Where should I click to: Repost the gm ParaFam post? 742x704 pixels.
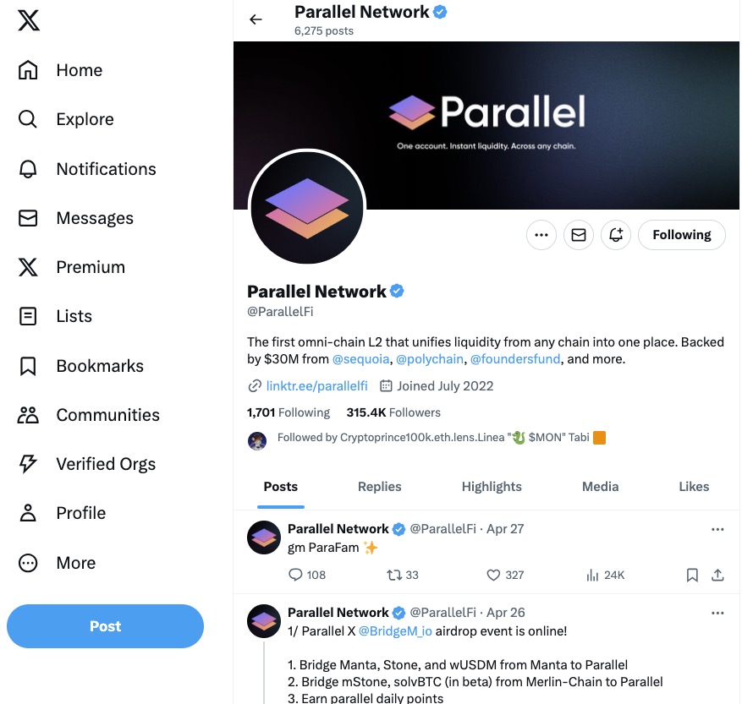coord(393,575)
